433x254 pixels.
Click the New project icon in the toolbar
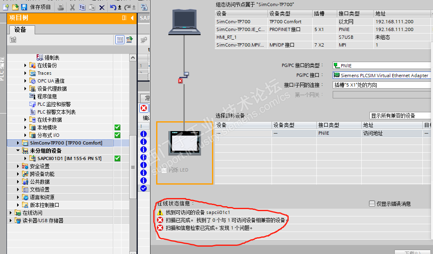(x=6, y=7)
